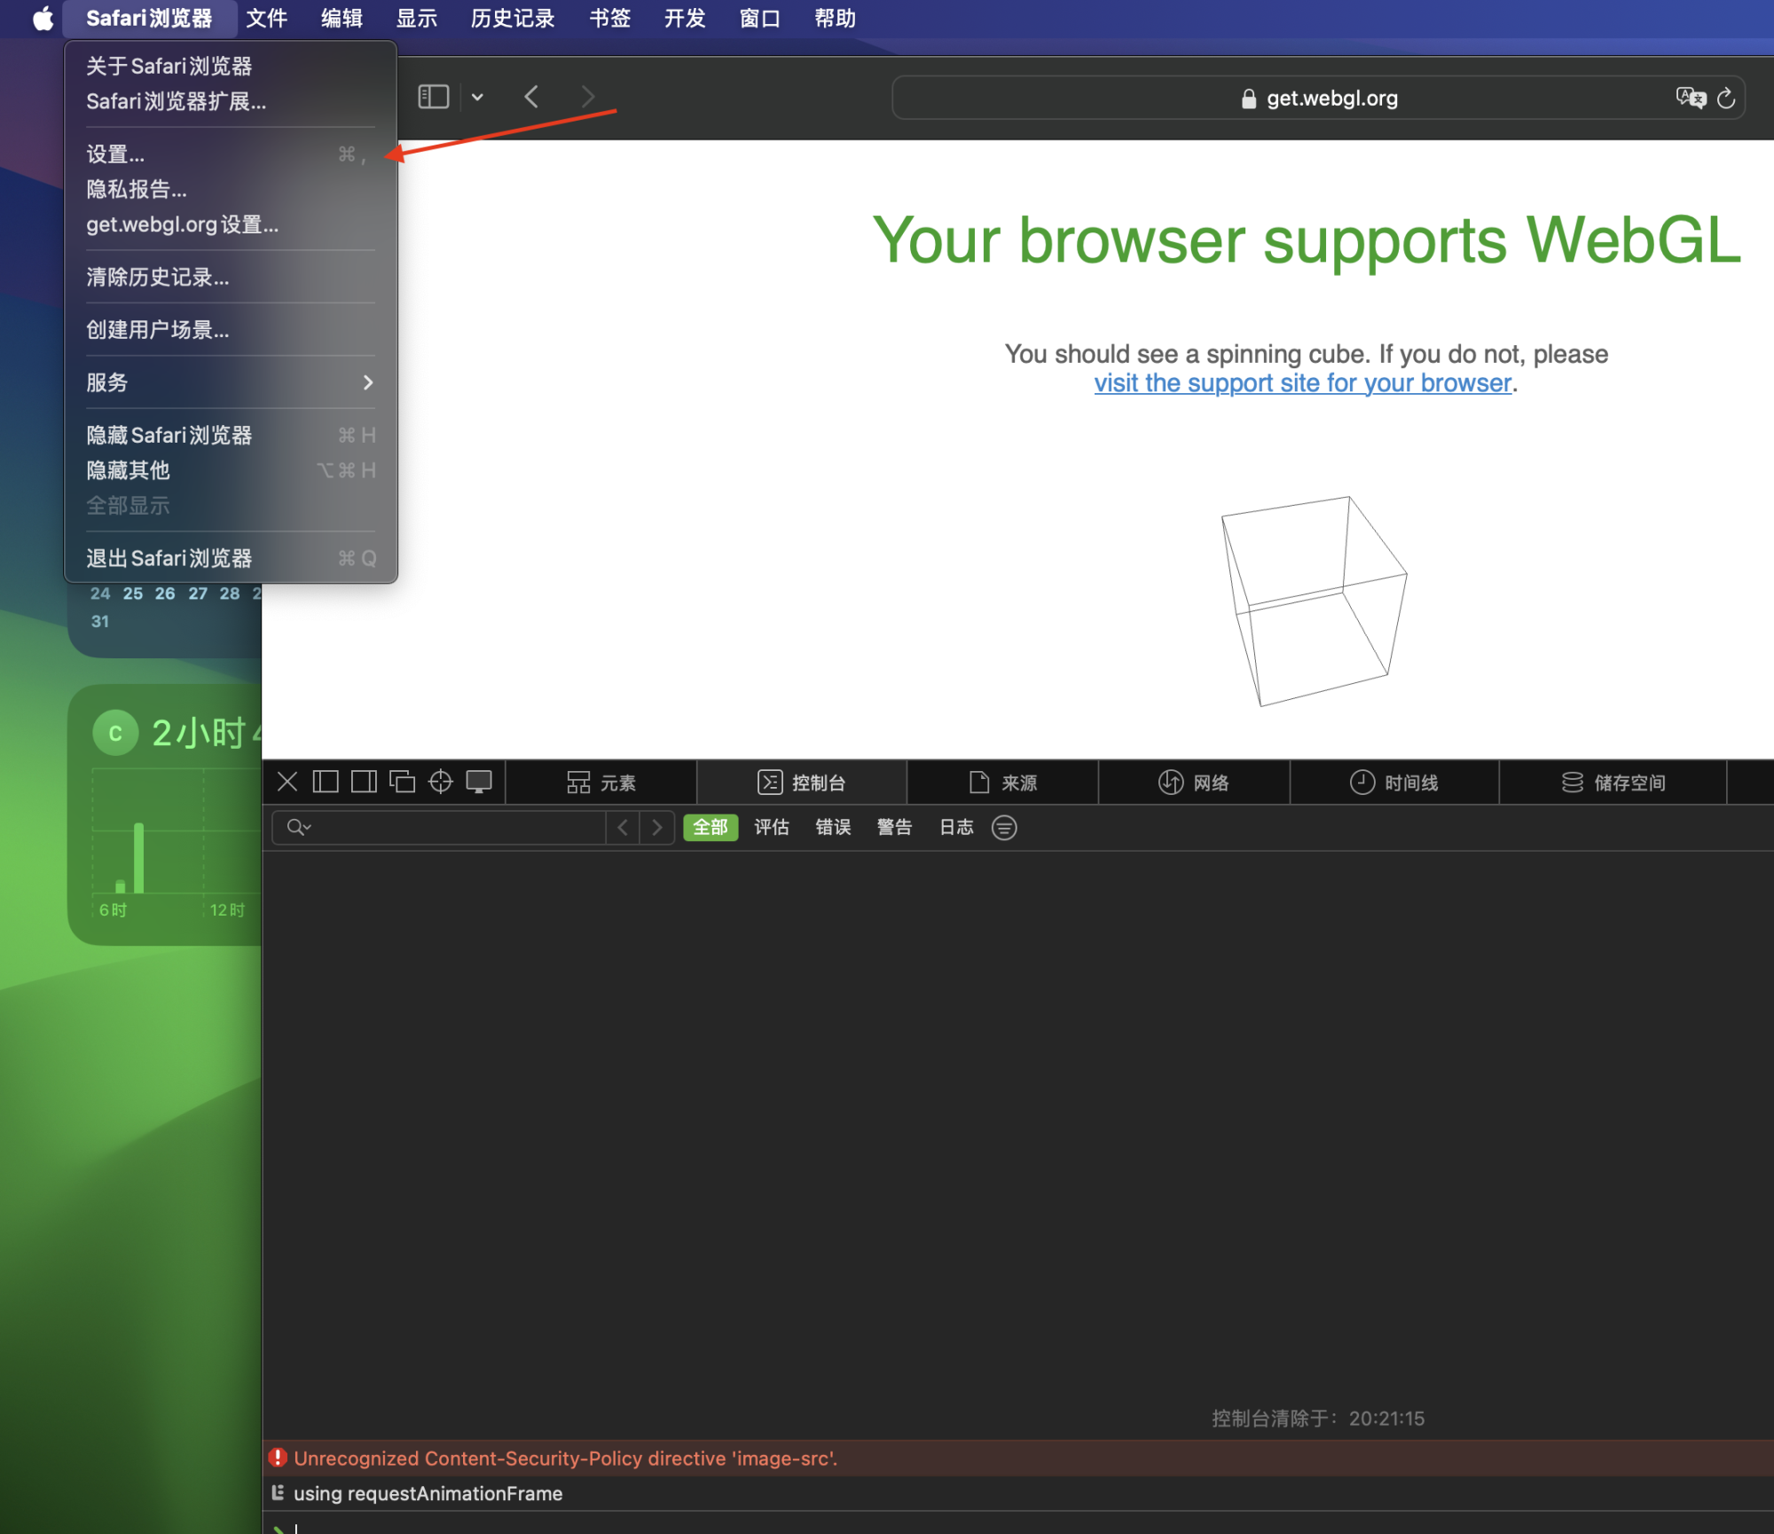Toggle the 全部 console filter

point(710,827)
